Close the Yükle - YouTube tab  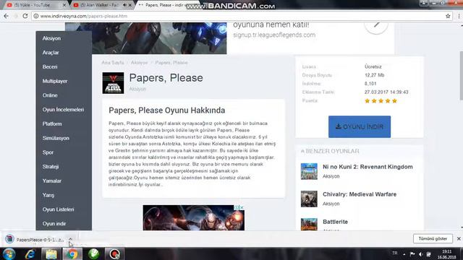point(64,5)
